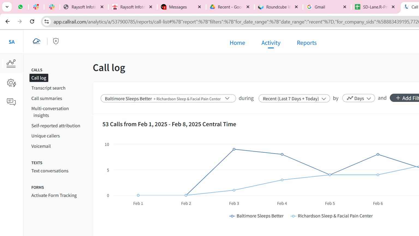Open the analytics chart icon in sidebar
The height and width of the screenshot is (236, 419).
(11, 63)
